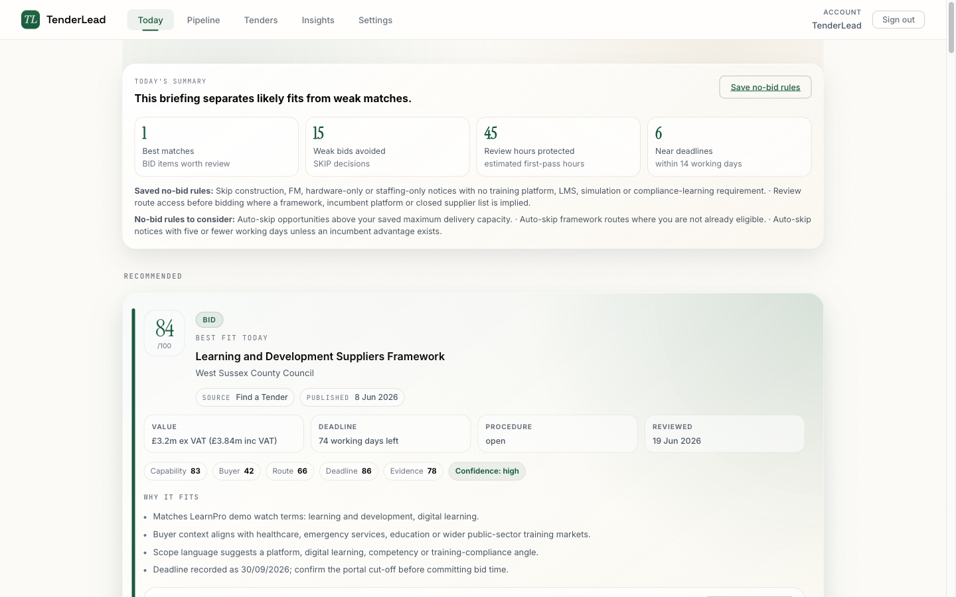This screenshot has height=597, width=956.
Task: Click the BID status badge
Action: 209,320
